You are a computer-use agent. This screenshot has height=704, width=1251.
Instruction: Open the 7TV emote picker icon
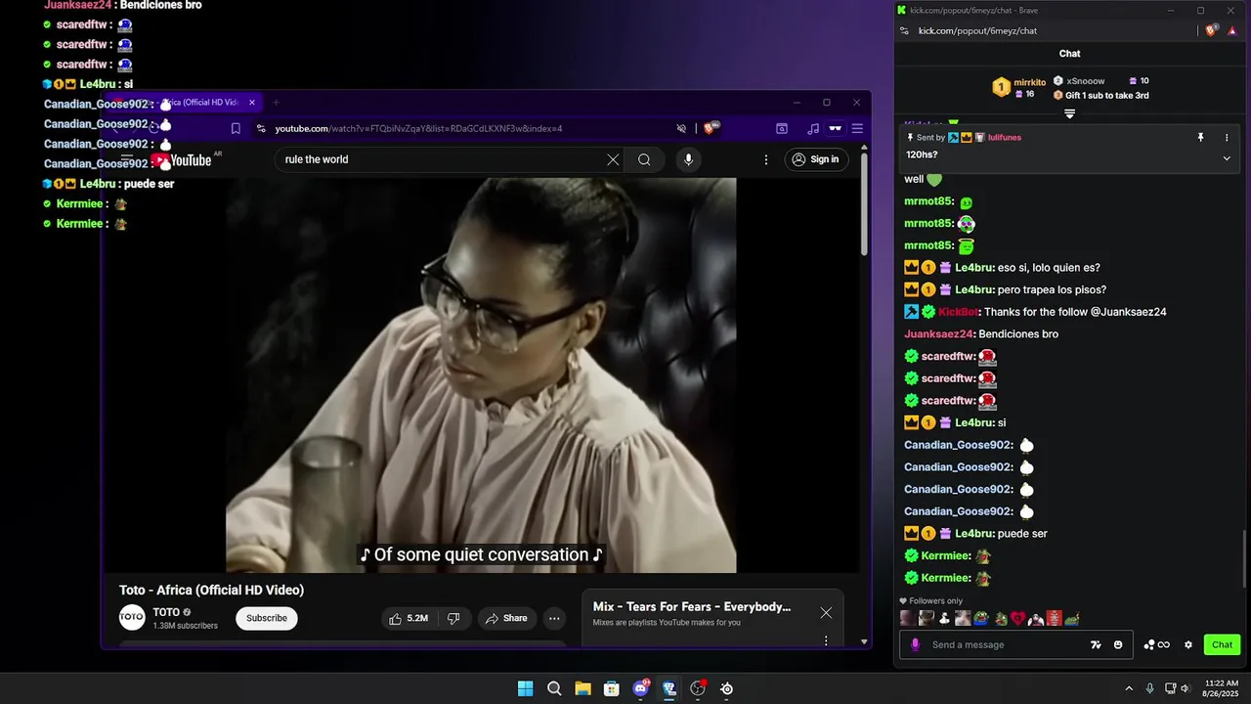pos(1097,645)
